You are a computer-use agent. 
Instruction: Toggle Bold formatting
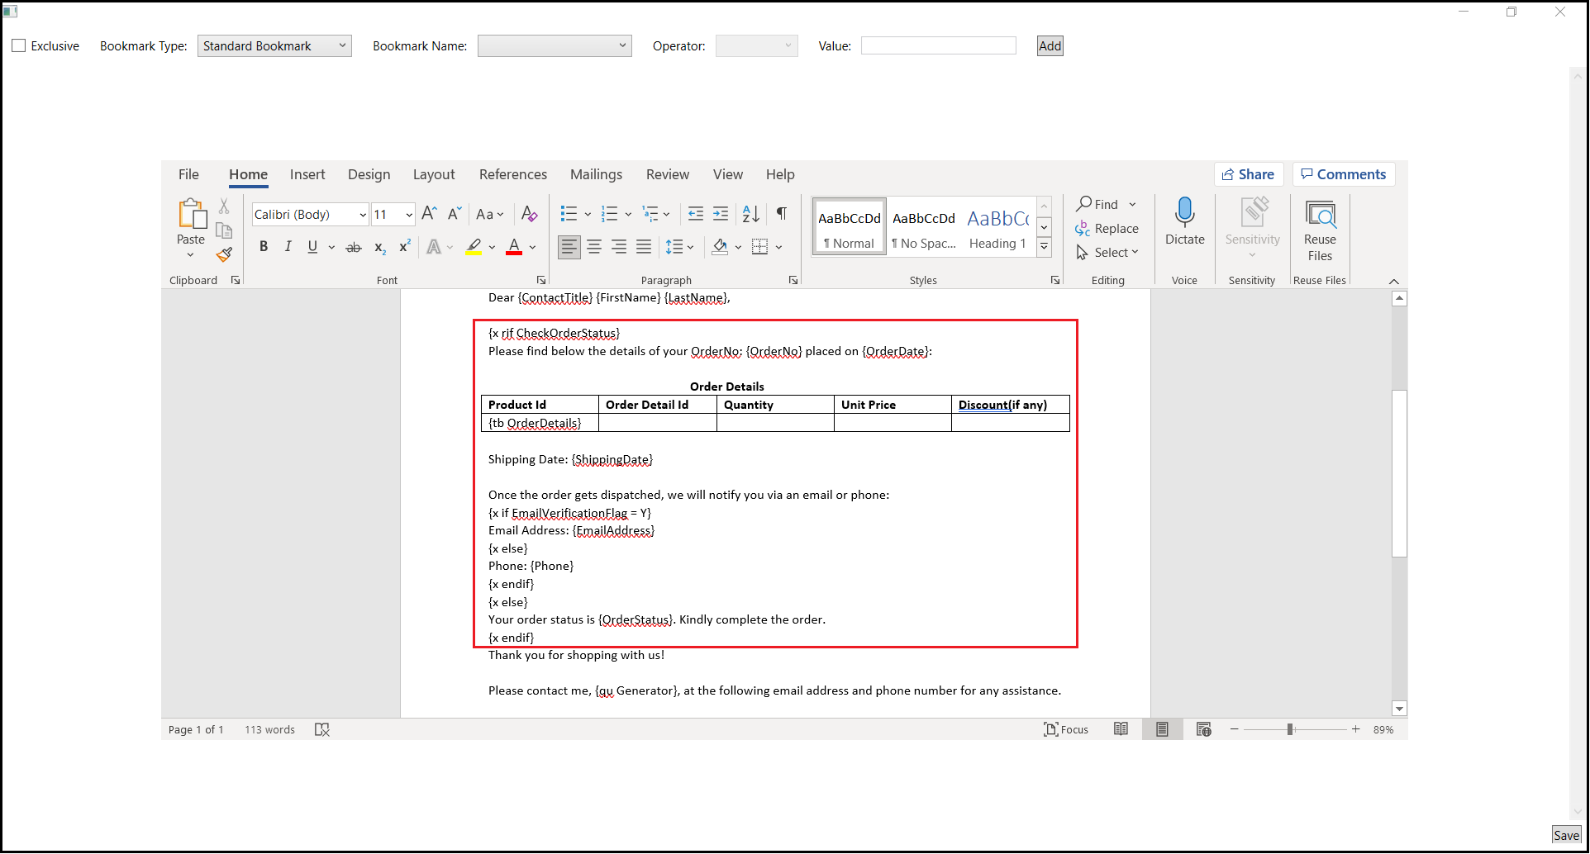264,247
